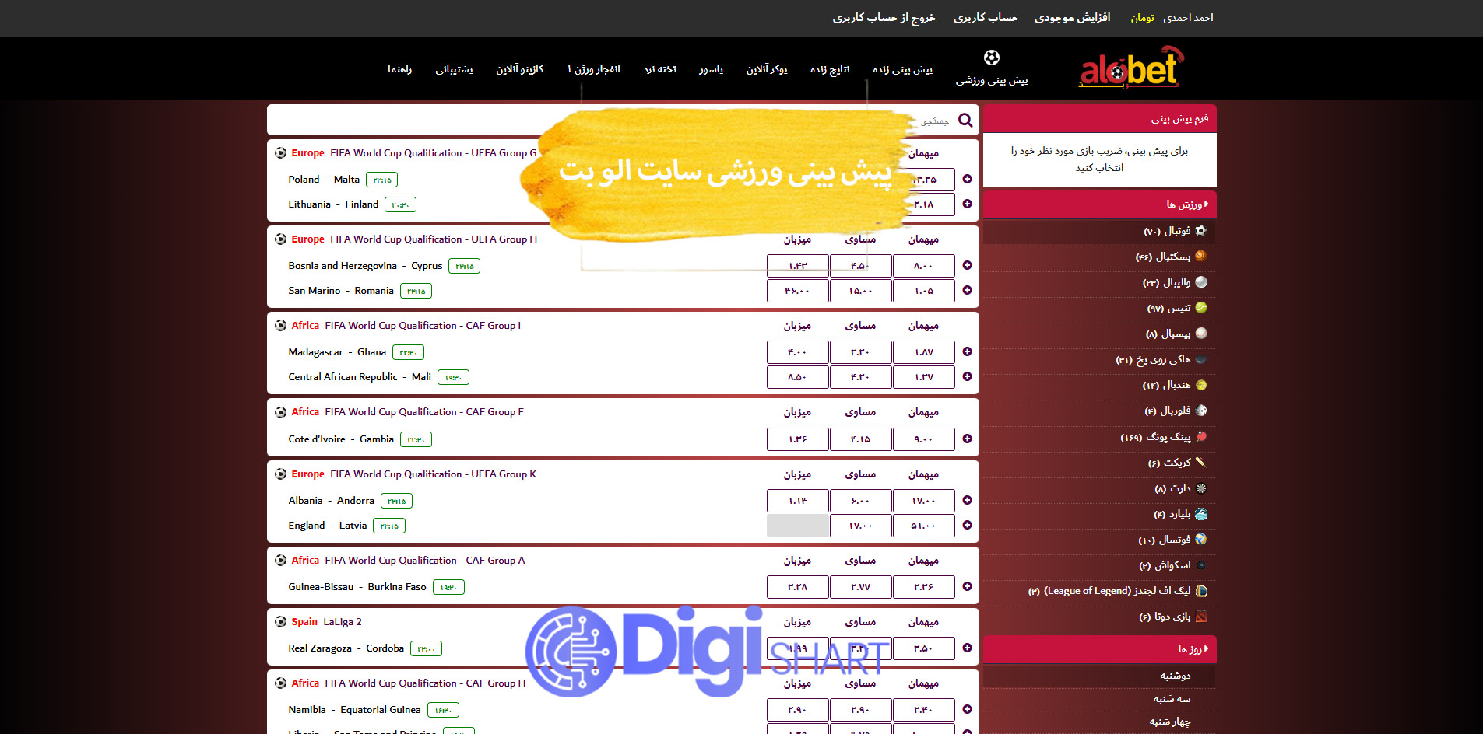Image resolution: width=1483 pixels, height=734 pixels.
Task: Open پشتیبانی support menu item
Action: 454,69
